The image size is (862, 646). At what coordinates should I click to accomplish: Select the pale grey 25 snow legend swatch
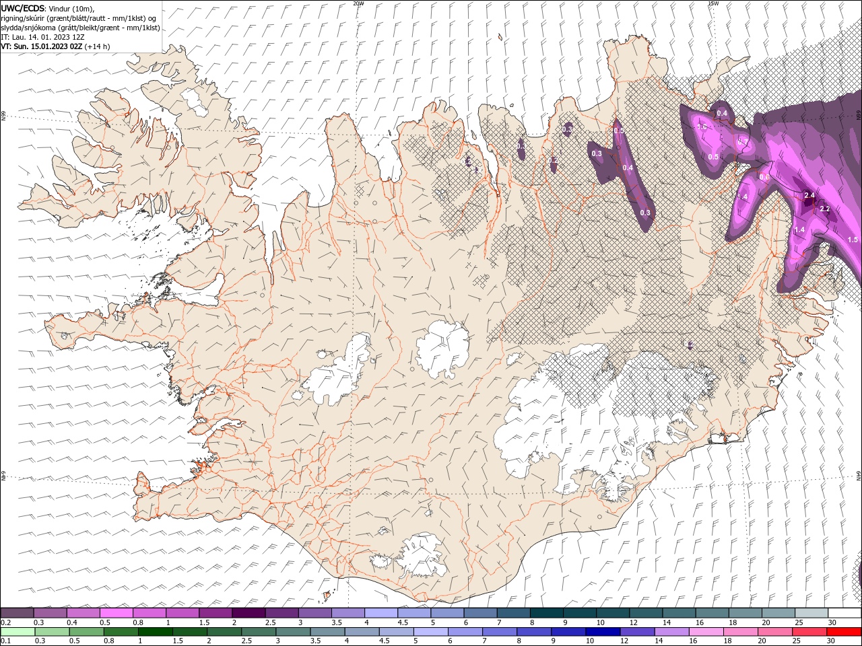[811, 613]
